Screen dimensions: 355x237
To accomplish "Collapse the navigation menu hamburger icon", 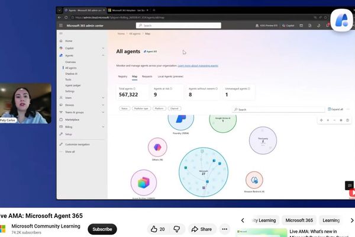I will point(61,34).
